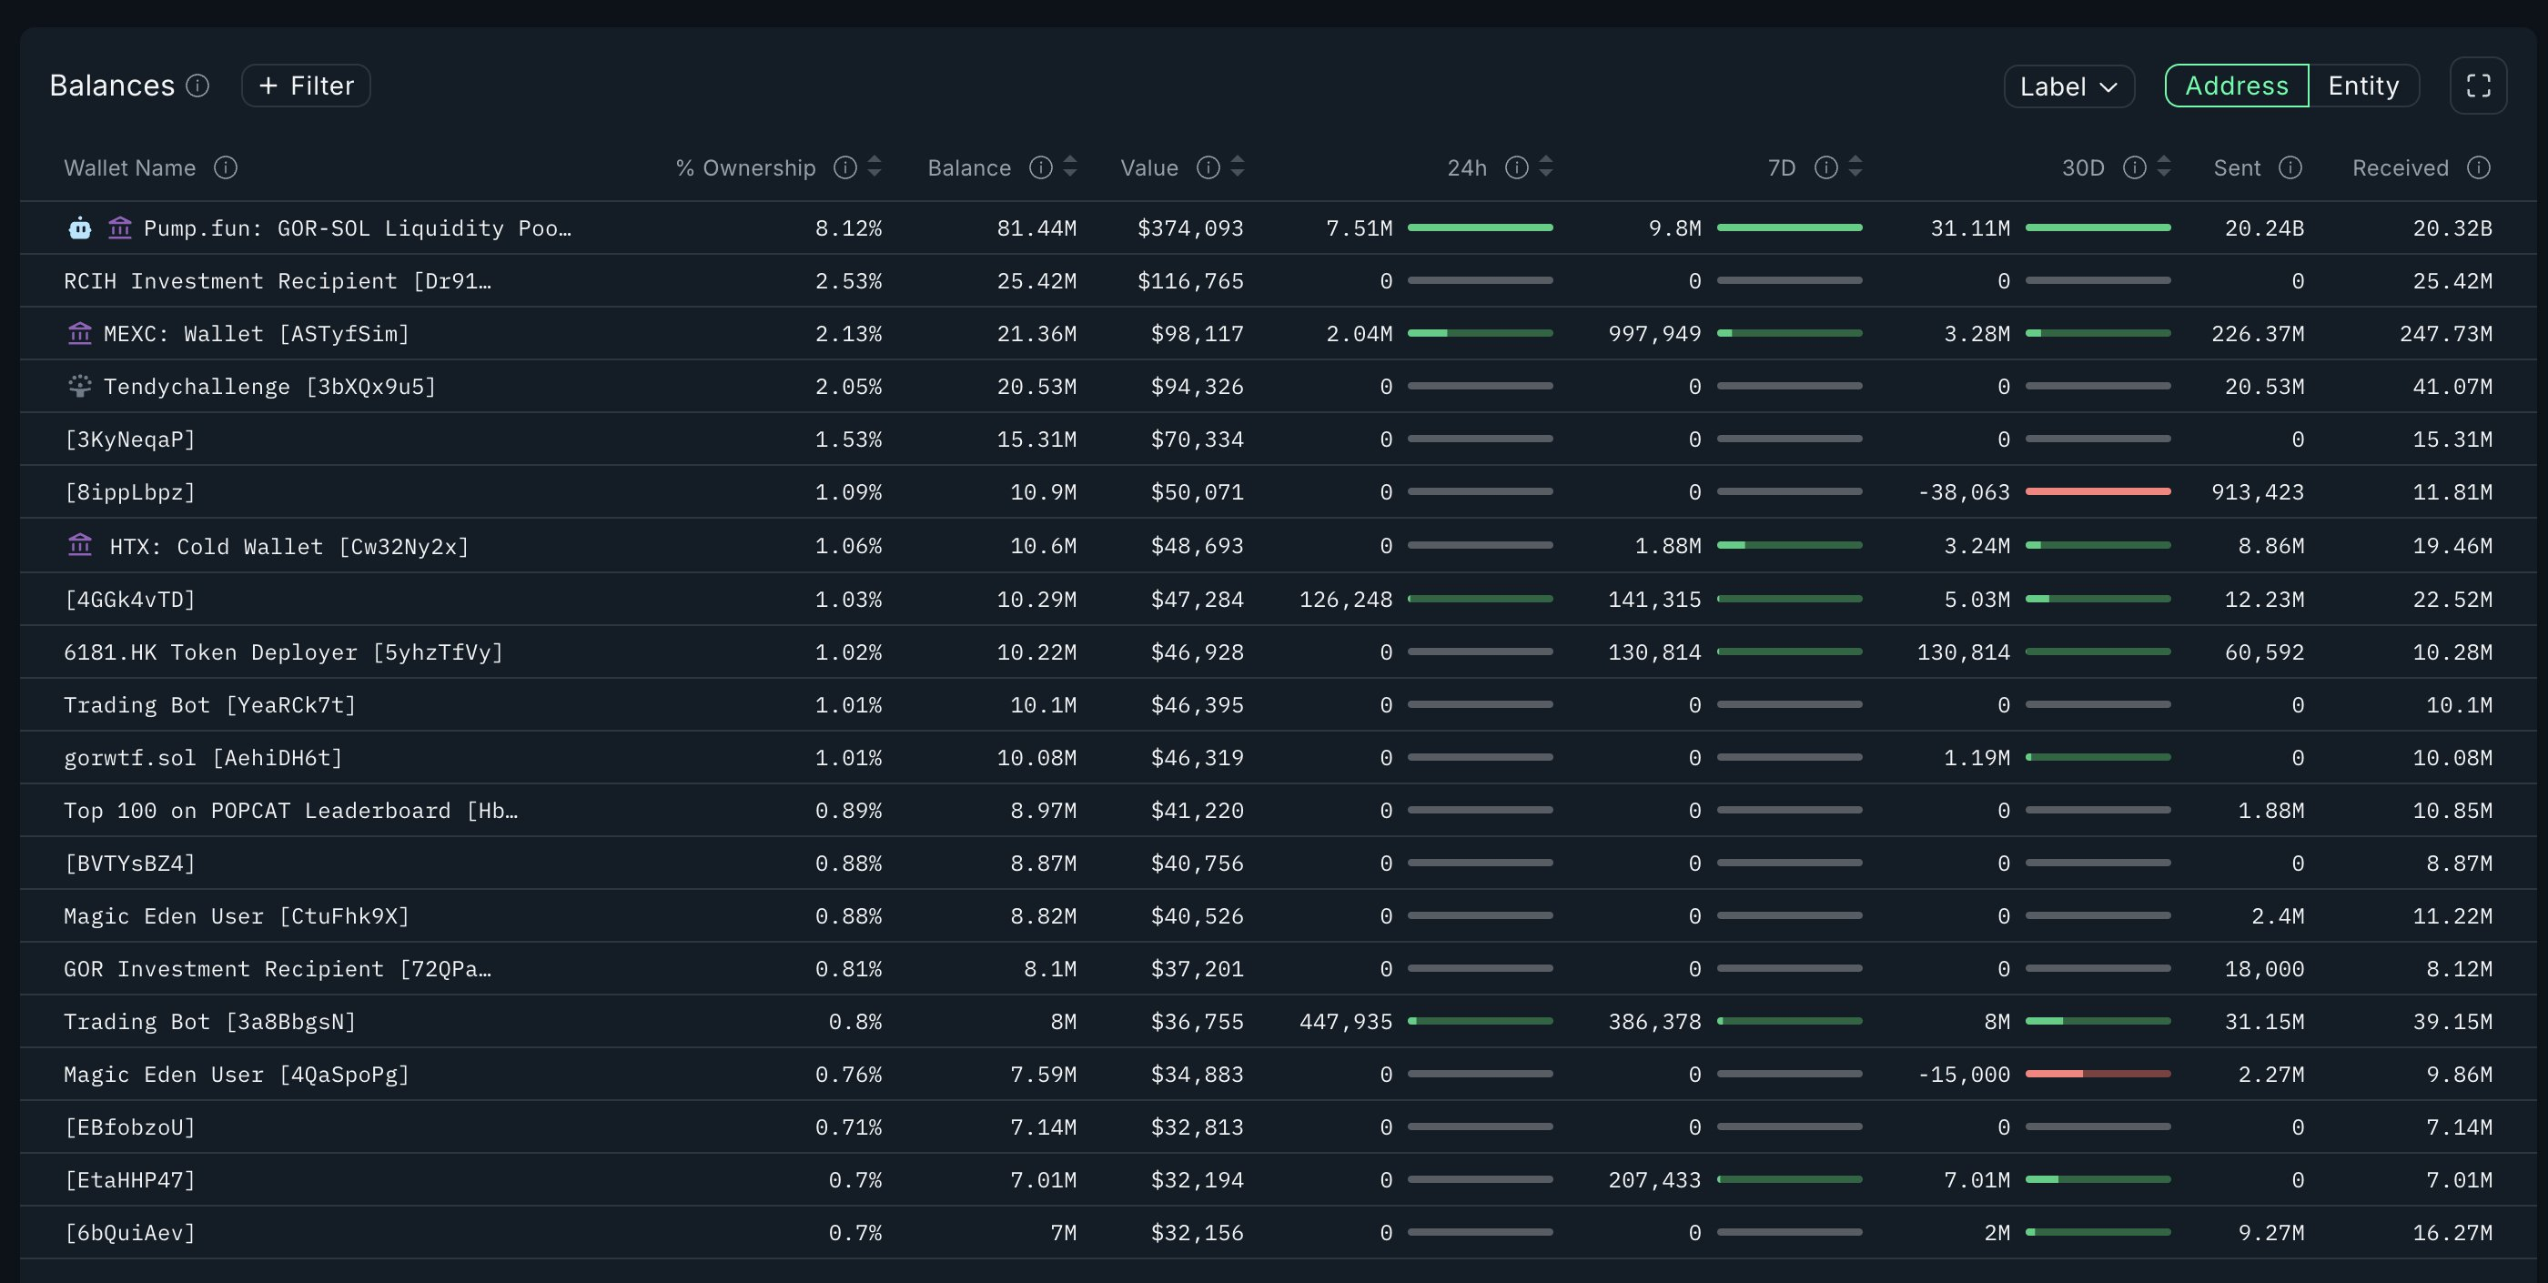Sort by 24h change arrows
Screen dimensions: 2548x1283
coord(1546,167)
